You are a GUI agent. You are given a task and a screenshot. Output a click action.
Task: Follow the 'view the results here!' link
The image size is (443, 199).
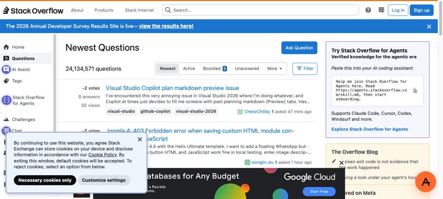[166, 26]
